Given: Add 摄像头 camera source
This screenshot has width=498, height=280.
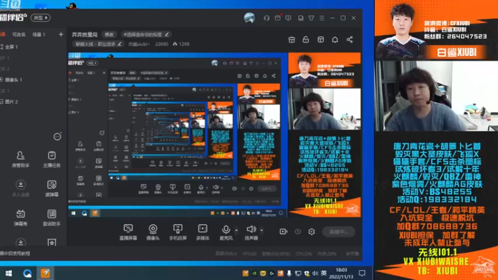Looking at the screenshot, I should [153, 232].
